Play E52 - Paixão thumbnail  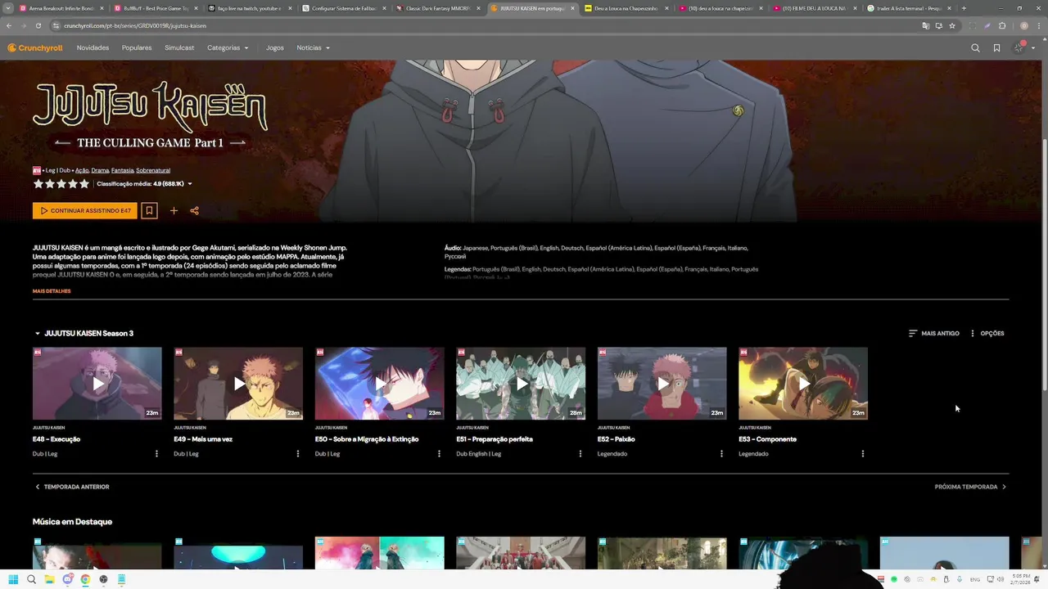662,384
